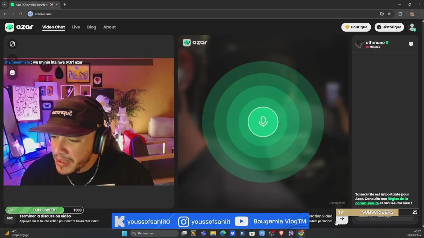
Task: Open the About page
Action: pyautogui.click(x=109, y=27)
